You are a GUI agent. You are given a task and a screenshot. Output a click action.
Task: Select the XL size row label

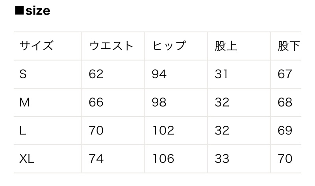pos(27,159)
